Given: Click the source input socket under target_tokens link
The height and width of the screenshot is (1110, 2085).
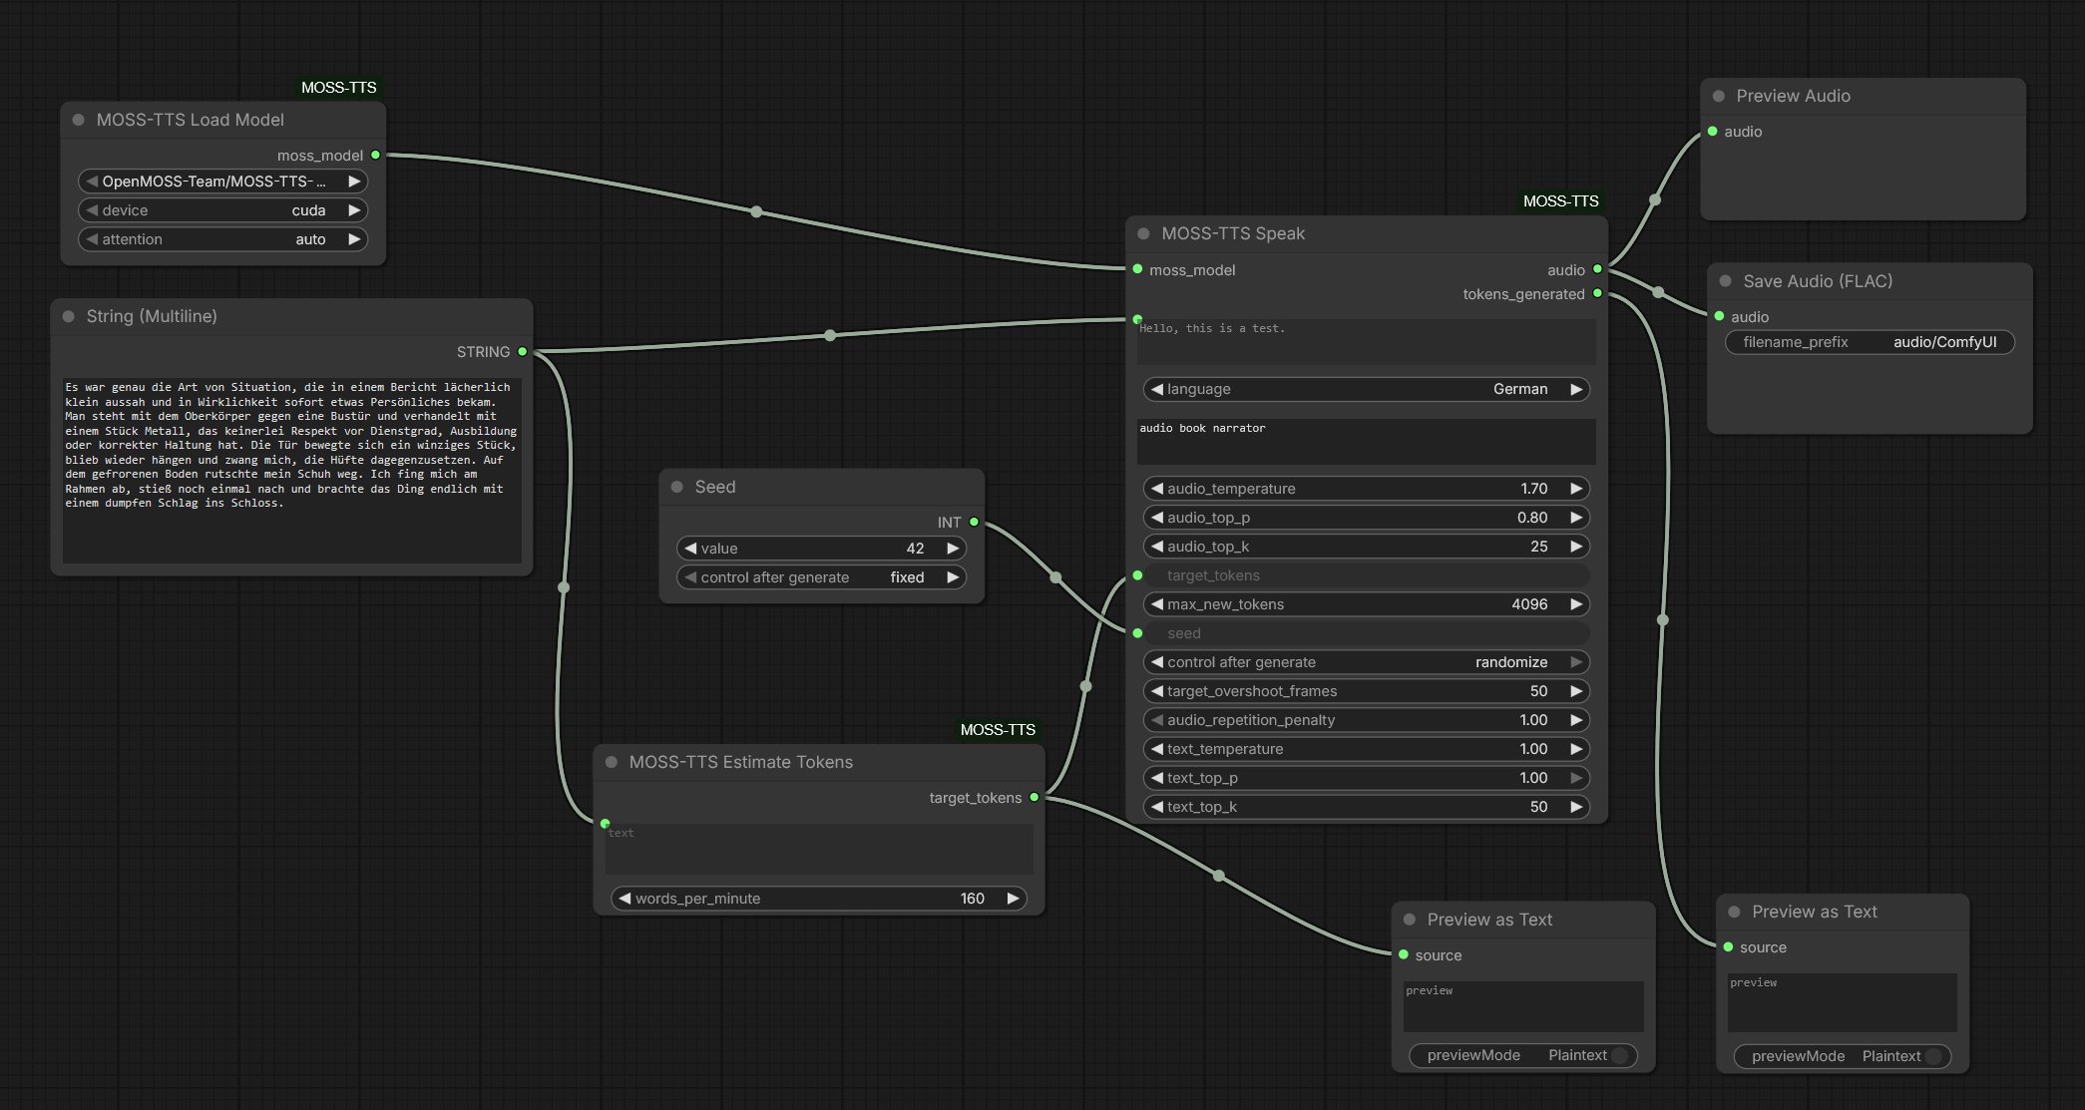Looking at the screenshot, I should (1404, 954).
